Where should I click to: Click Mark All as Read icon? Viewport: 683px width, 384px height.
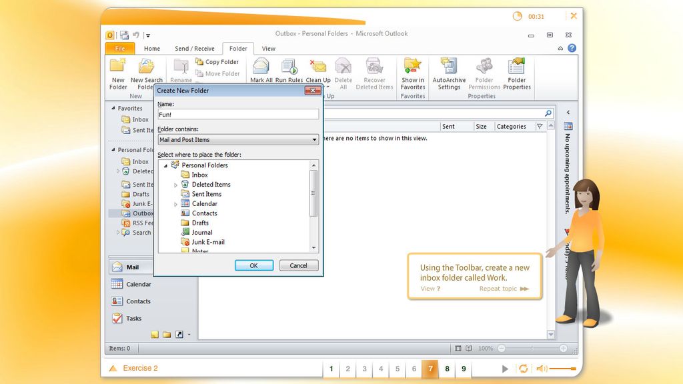(261, 71)
